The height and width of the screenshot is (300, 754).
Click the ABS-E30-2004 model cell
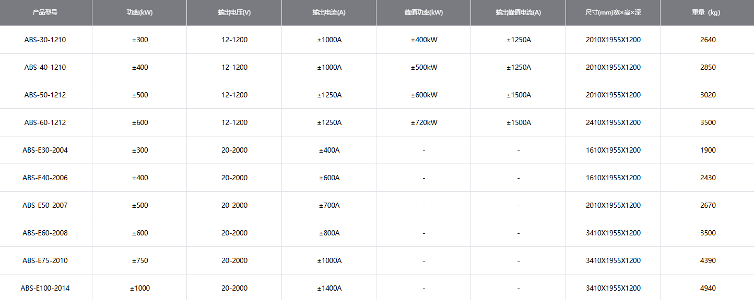(45, 150)
